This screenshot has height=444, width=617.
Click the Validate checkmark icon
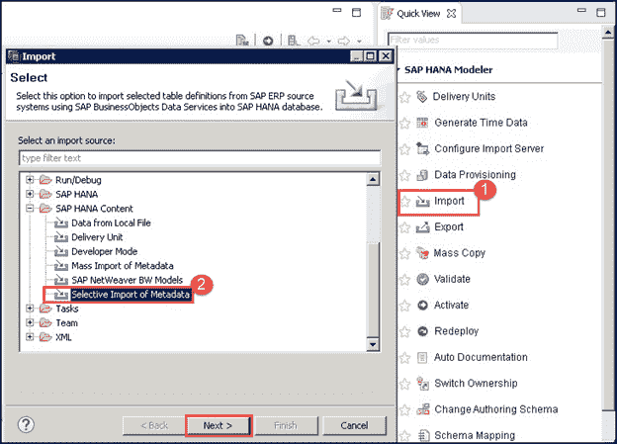tap(422, 279)
